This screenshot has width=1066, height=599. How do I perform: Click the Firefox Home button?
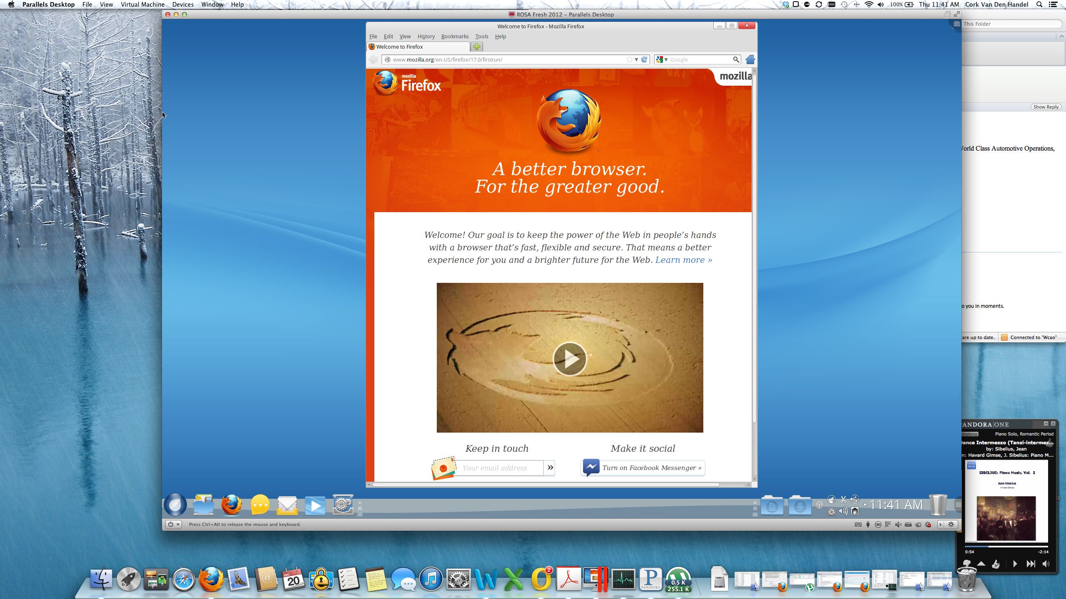click(x=750, y=59)
